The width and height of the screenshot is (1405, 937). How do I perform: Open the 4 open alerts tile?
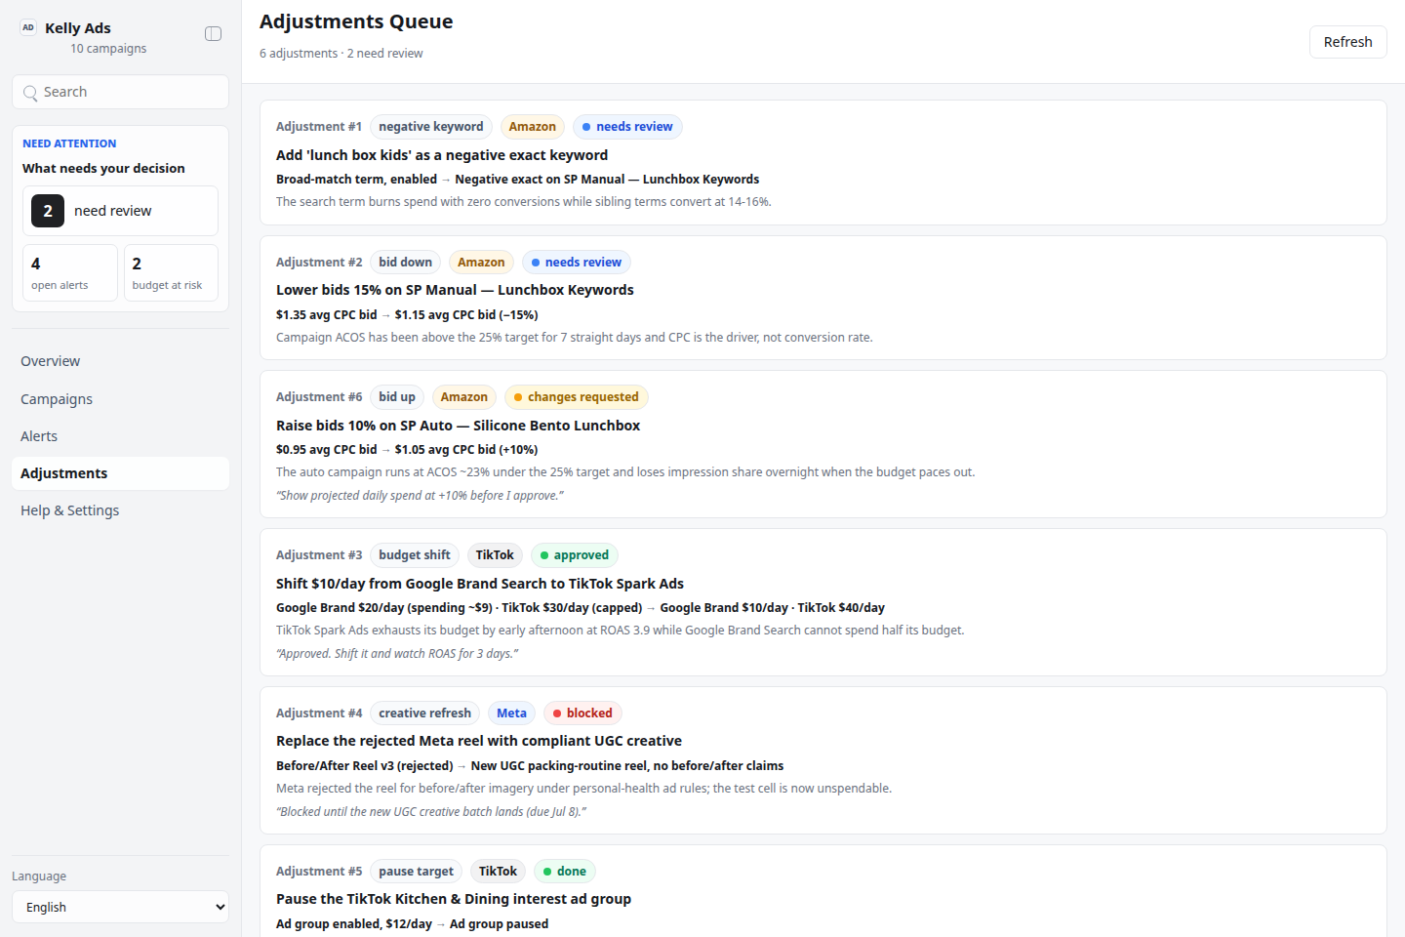(x=70, y=272)
